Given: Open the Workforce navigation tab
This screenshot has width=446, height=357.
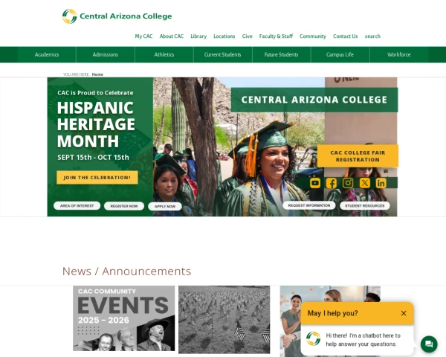Looking at the screenshot, I should click(x=398, y=54).
